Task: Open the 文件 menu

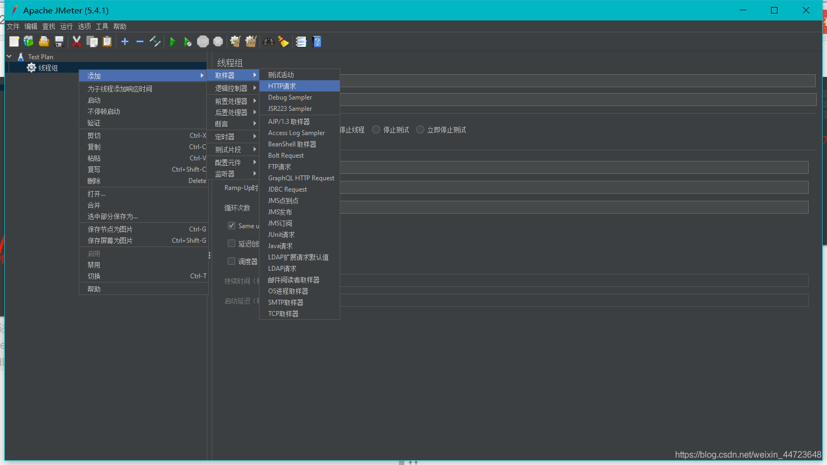Action: click(13, 26)
